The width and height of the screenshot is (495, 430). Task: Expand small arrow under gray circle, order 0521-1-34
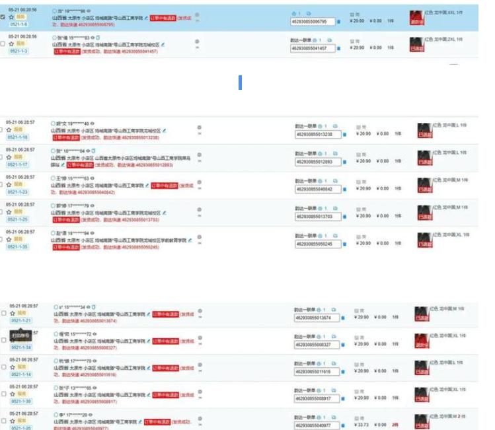200,344
